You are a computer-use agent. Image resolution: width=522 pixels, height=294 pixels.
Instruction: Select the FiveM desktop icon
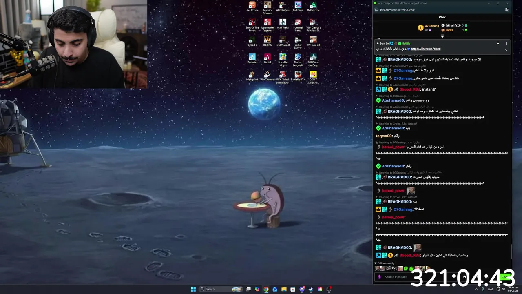click(x=268, y=59)
